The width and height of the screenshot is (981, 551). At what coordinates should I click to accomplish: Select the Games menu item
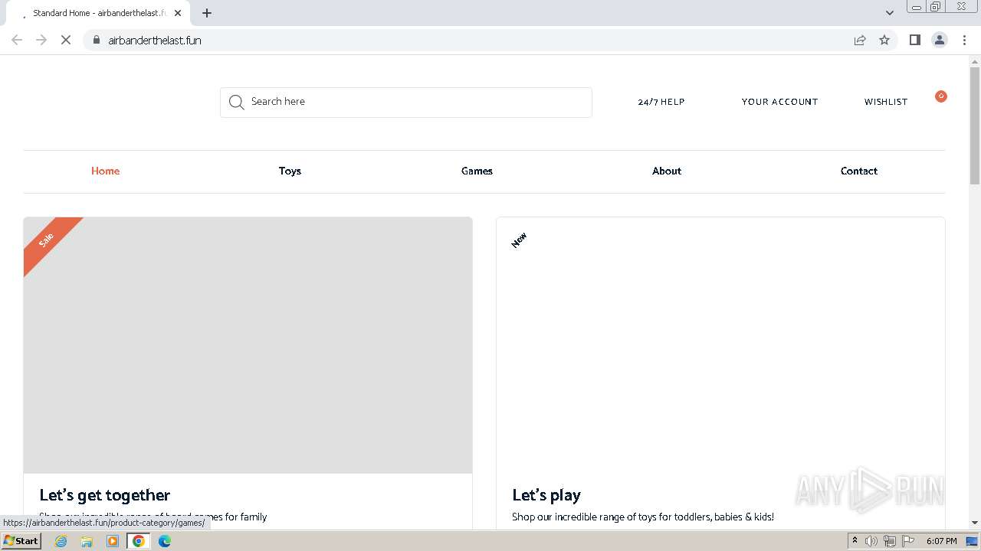pos(477,171)
